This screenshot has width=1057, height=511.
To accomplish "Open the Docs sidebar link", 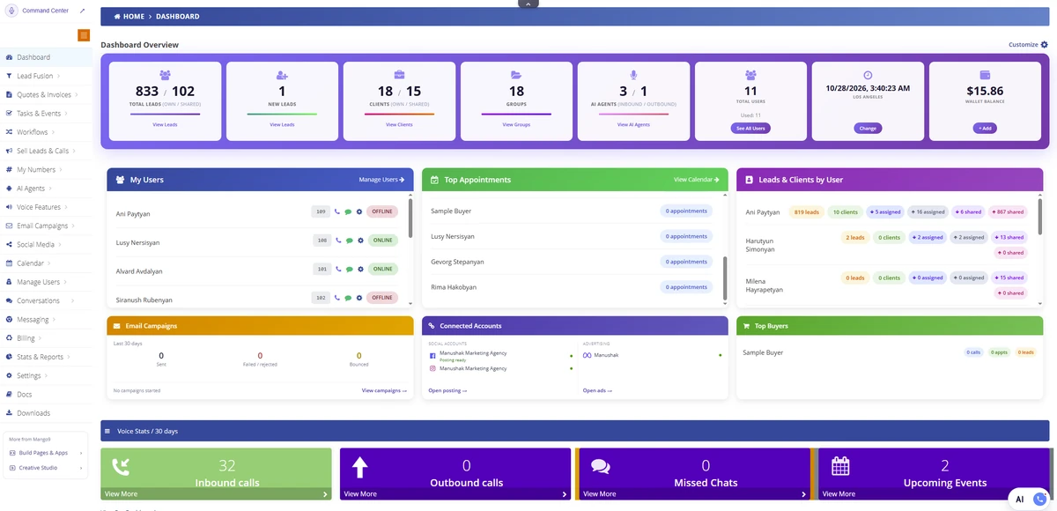I will tap(46, 395).
